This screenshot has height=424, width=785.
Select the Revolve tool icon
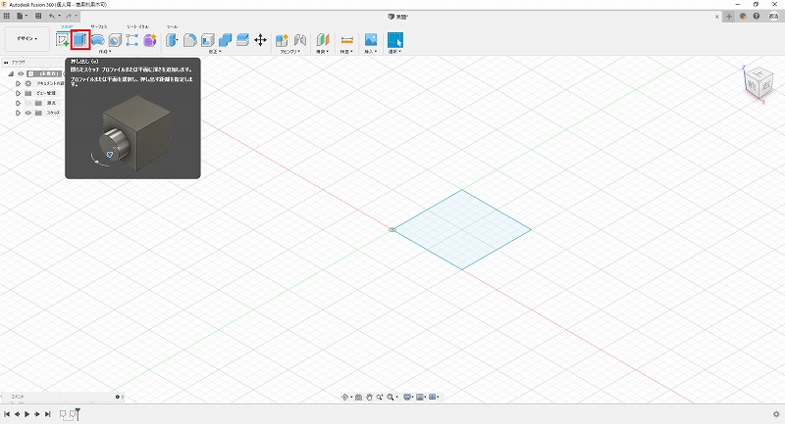coord(98,40)
